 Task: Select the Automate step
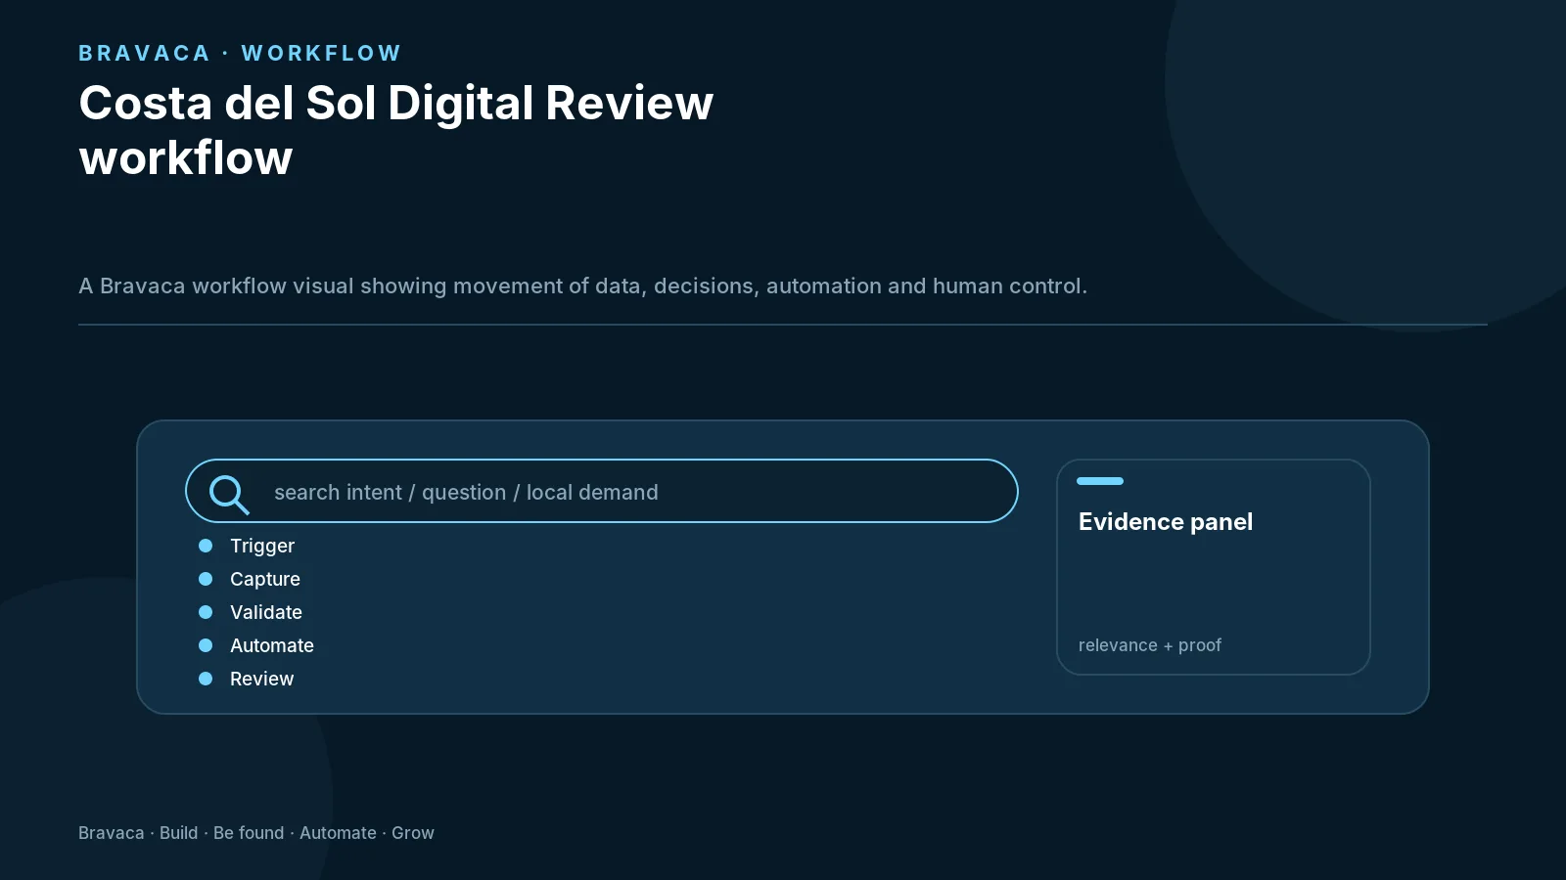(256, 645)
